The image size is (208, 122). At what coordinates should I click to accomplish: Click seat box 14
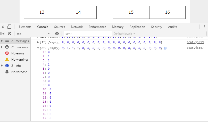tap(78, 12)
